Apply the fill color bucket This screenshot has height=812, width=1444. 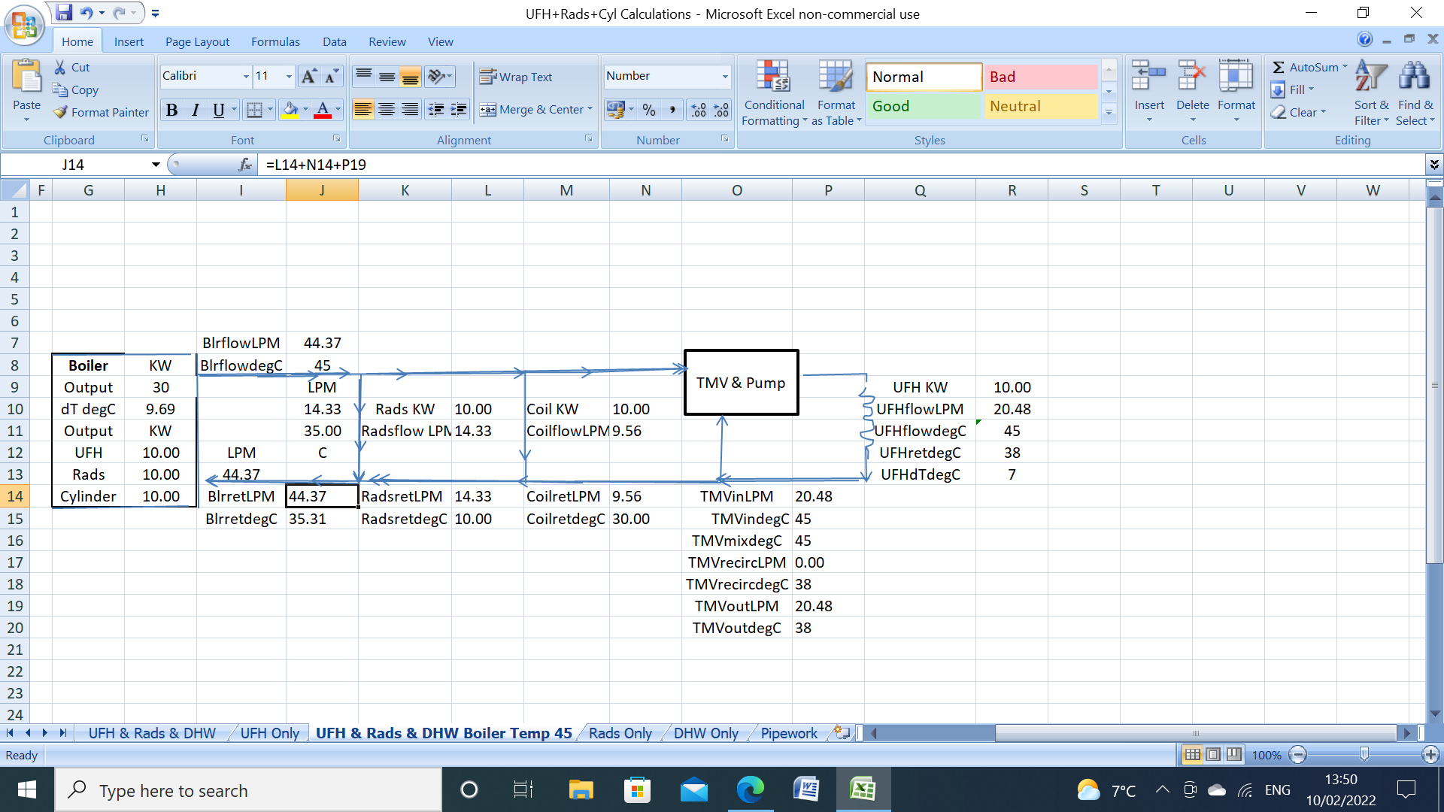point(290,110)
